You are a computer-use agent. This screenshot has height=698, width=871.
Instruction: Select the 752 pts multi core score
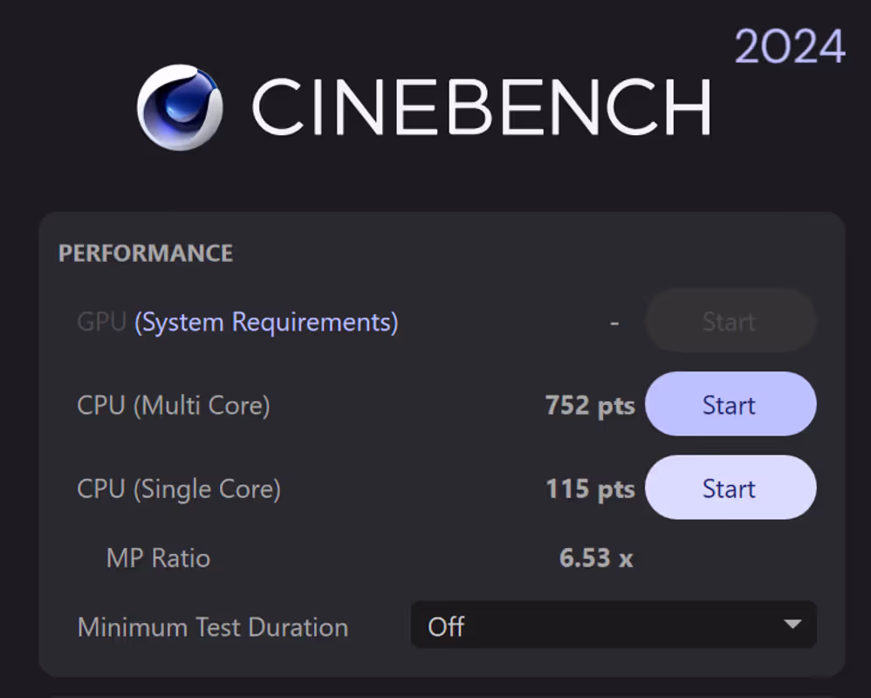click(590, 406)
